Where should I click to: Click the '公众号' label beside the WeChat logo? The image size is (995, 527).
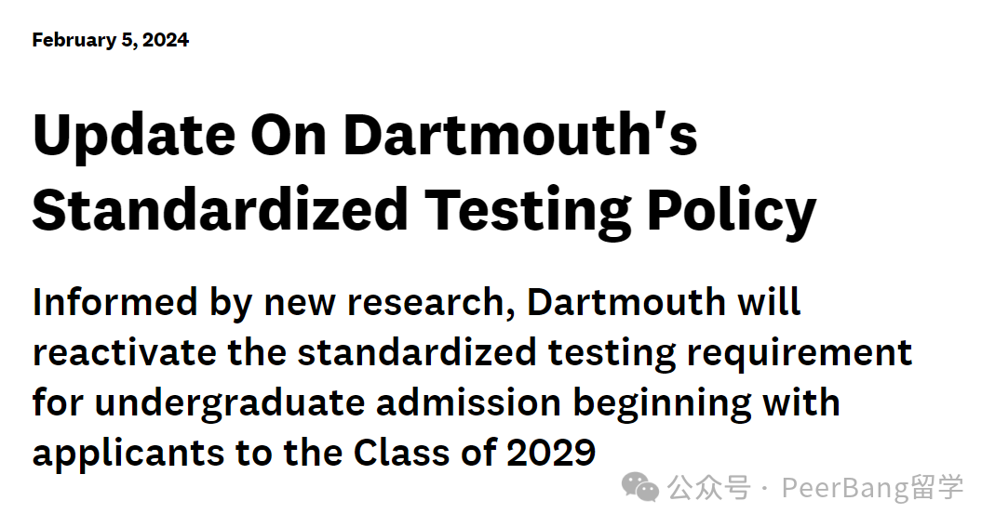[709, 488]
